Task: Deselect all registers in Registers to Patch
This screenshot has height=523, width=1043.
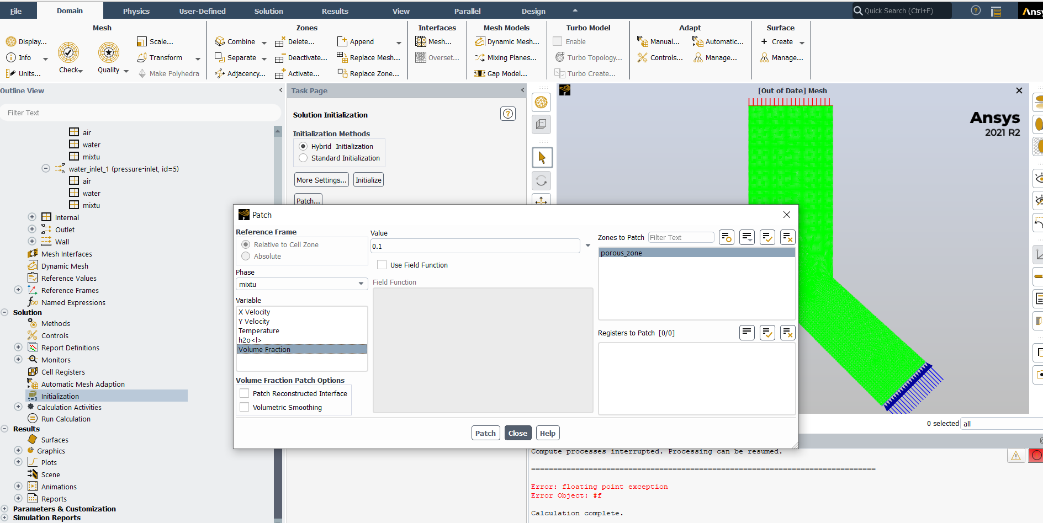Action: click(788, 333)
